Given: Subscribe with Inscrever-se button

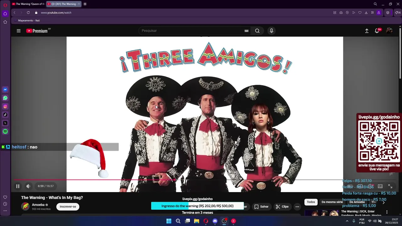Looking at the screenshot, I should coord(68,207).
